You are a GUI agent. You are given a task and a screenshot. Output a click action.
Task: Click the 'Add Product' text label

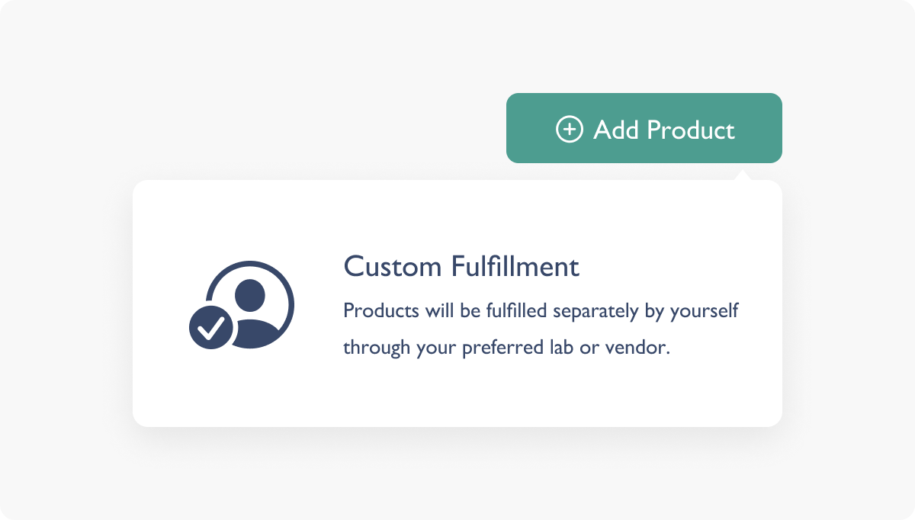pyautogui.click(x=664, y=130)
